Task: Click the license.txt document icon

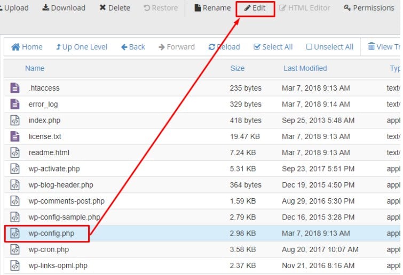Action: [x=15, y=136]
